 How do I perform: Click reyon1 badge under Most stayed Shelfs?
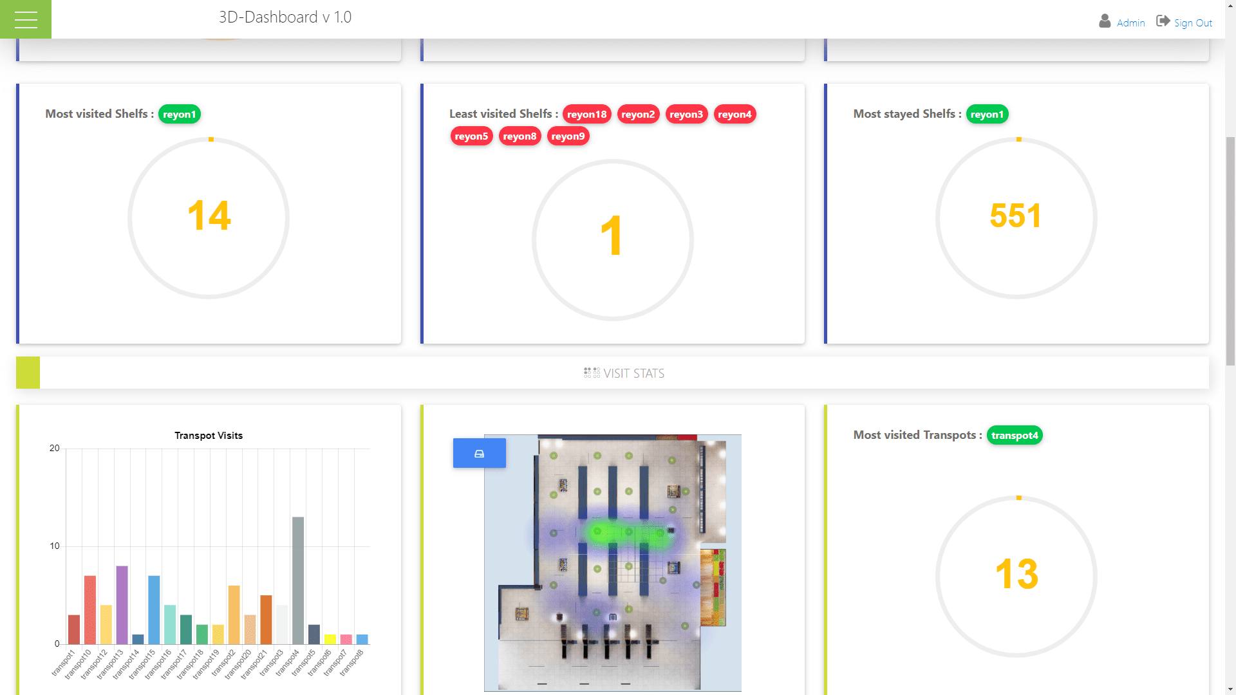pyautogui.click(x=987, y=115)
